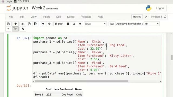Image resolution: width=173 pixels, height=97 pixels.
Task: Click the import pandas as pd line
Action: point(50,38)
